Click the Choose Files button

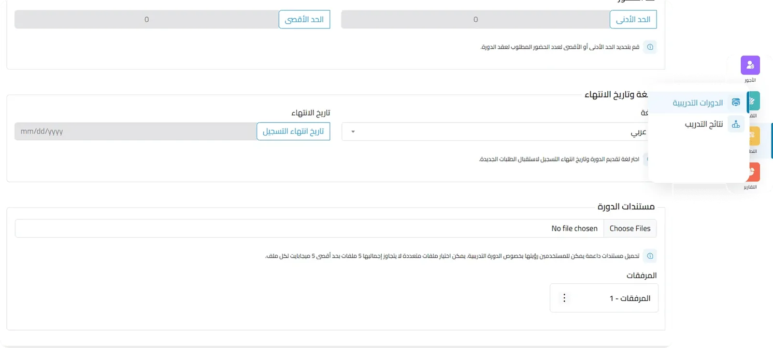(x=630, y=228)
